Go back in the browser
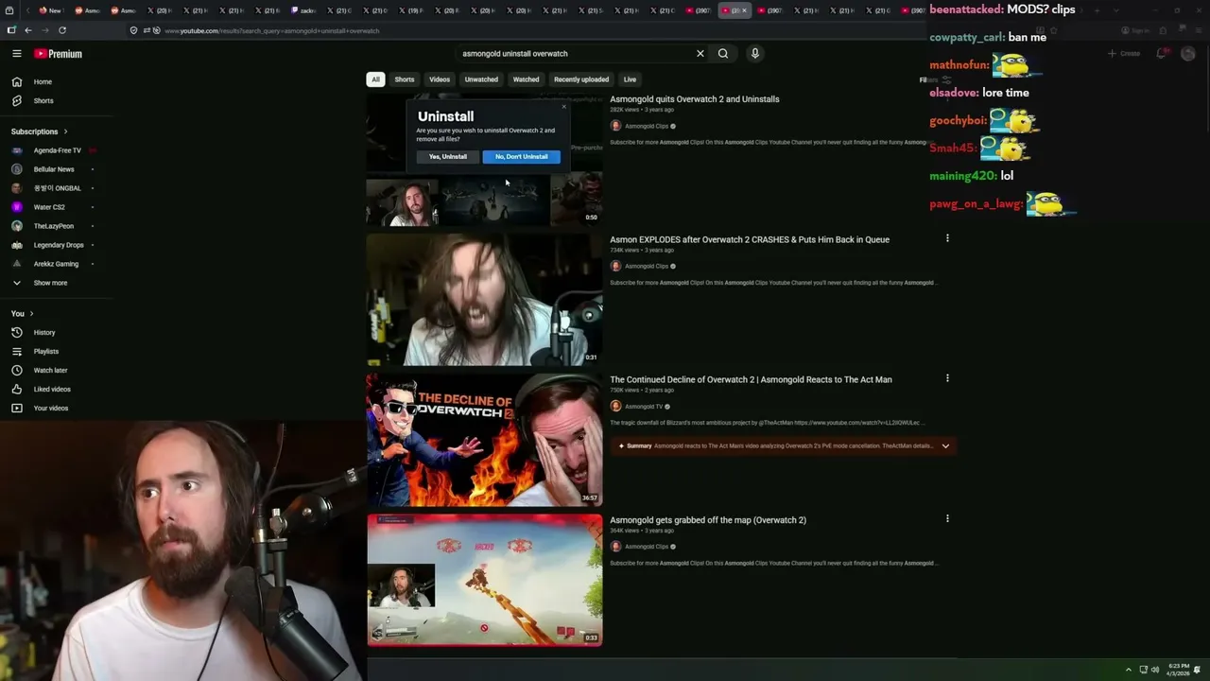 coord(28,30)
